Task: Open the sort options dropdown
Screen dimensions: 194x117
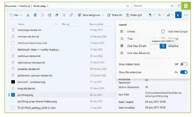Action: click(161, 15)
